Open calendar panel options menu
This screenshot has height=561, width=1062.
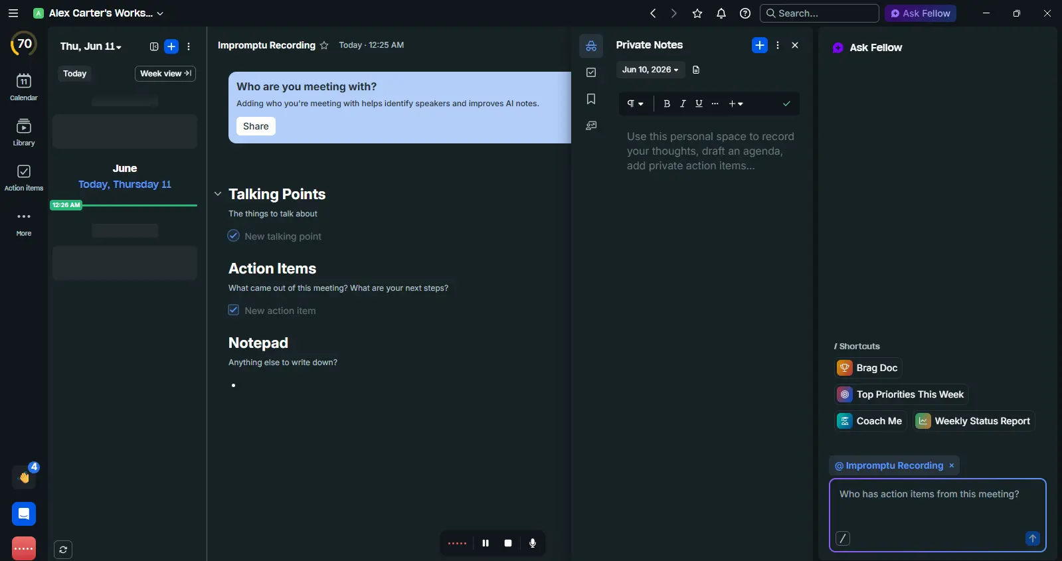(189, 46)
